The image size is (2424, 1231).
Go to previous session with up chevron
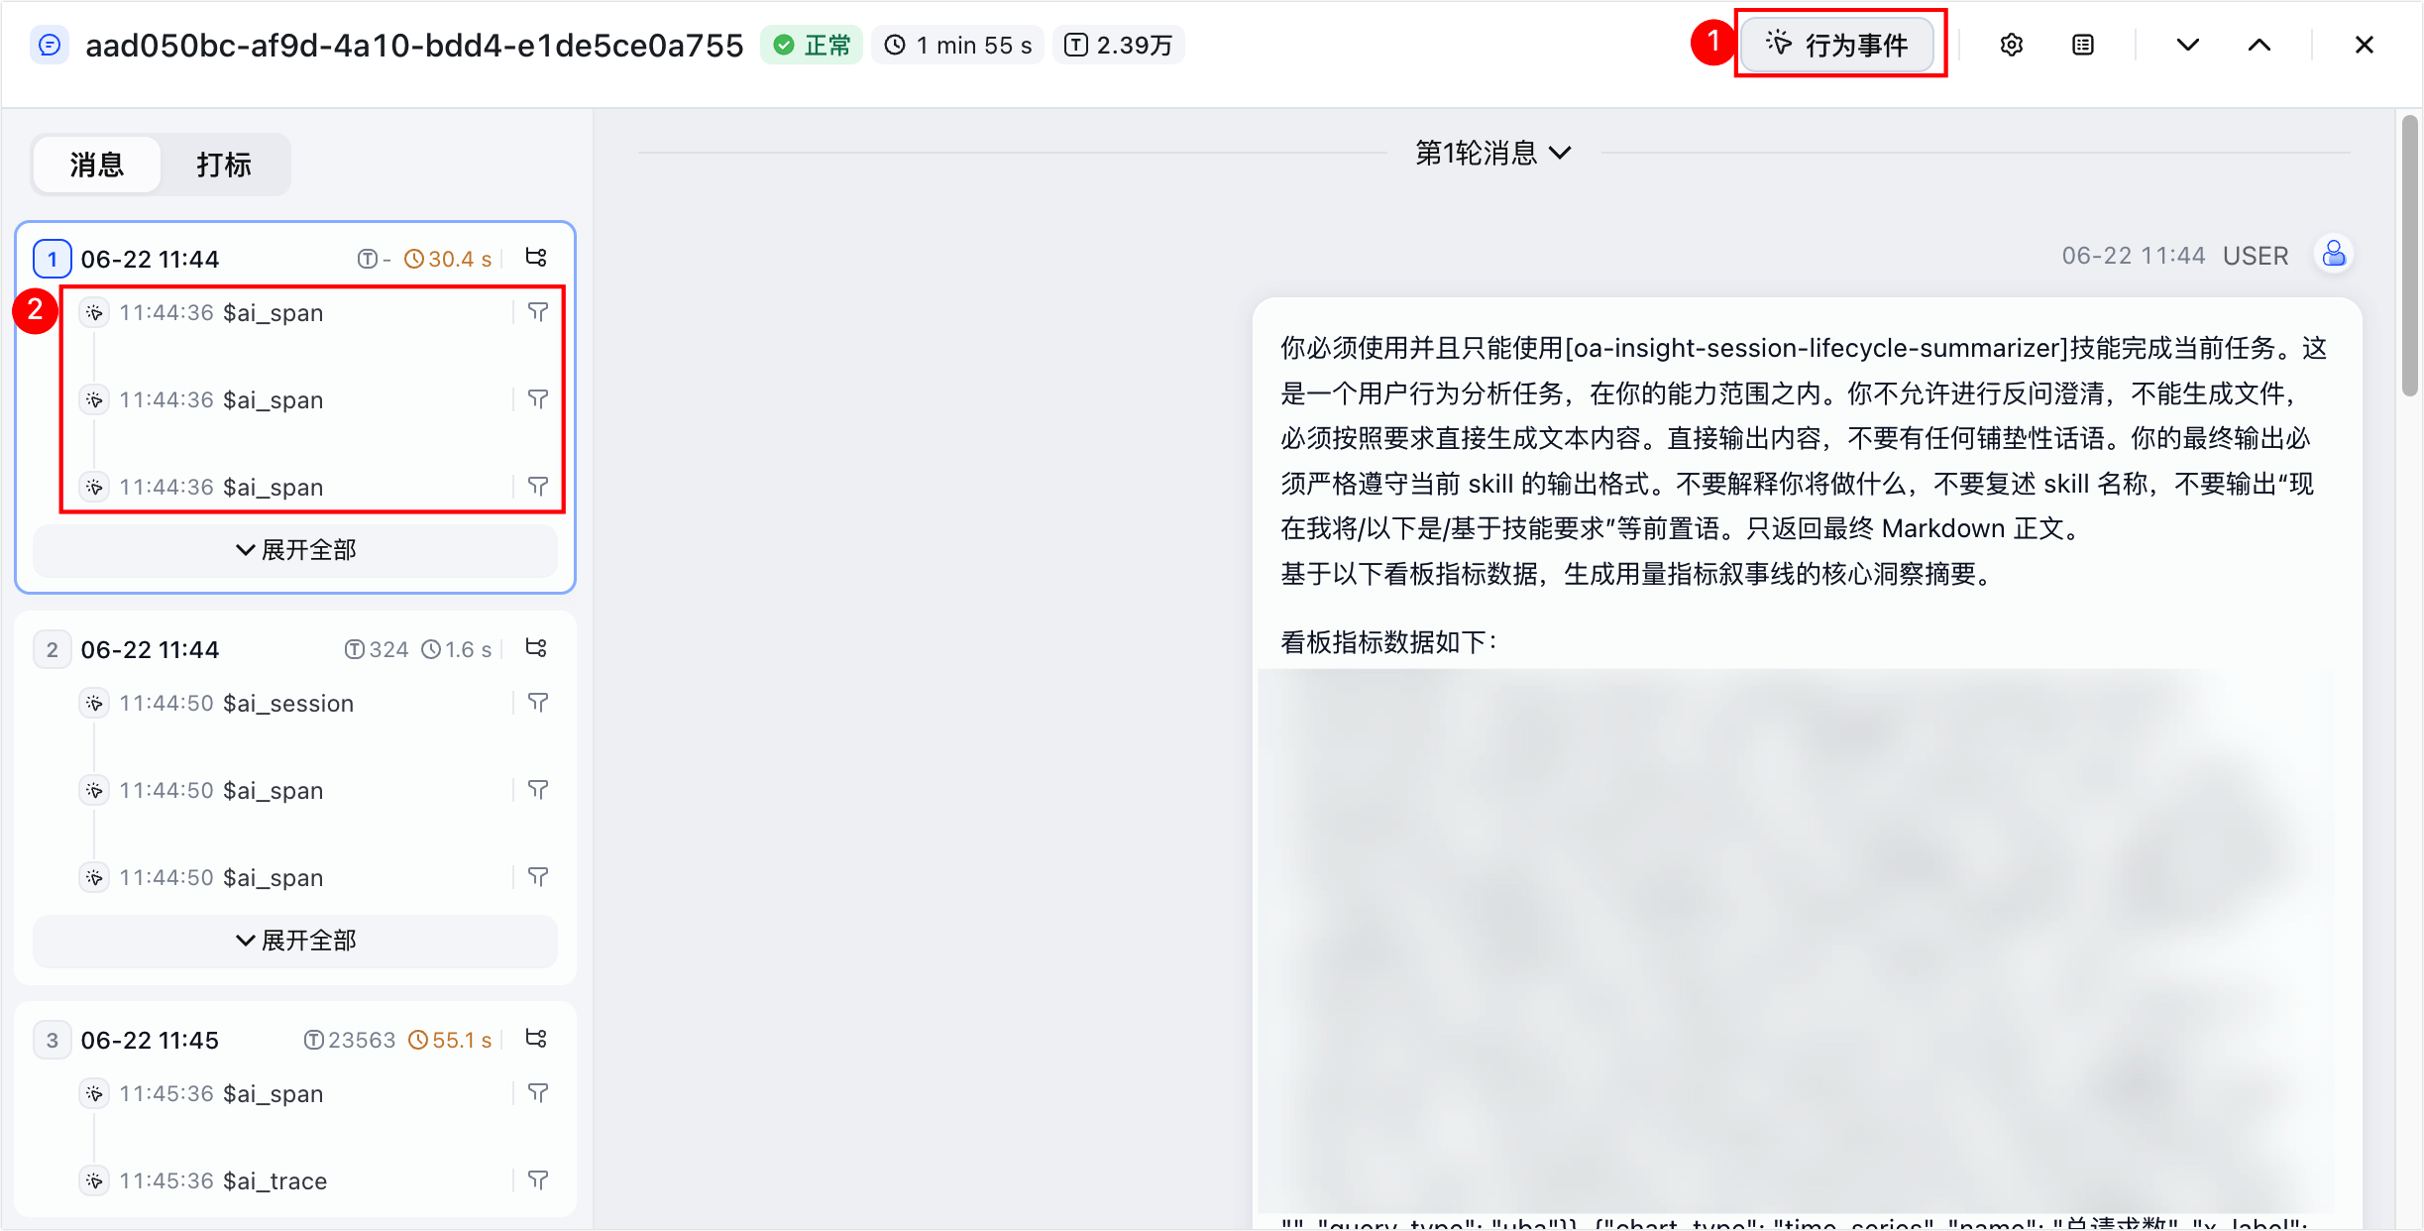tap(2259, 45)
